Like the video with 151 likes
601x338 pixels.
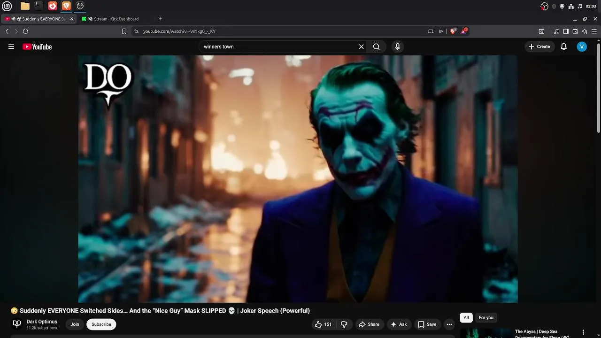click(323, 324)
